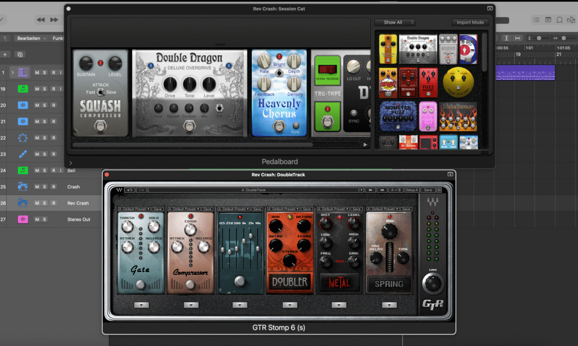Click the Crash track drum kit icon
The height and width of the screenshot is (346, 578).
pos(23,187)
